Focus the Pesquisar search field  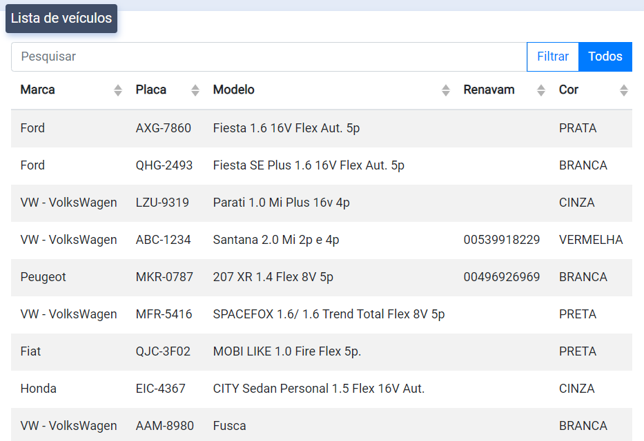tap(269, 57)
